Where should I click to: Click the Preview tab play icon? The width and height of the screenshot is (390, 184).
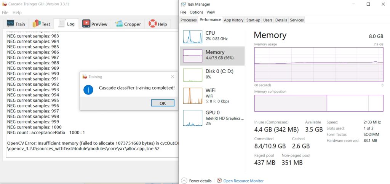pyautogui.click(x=86, y=24)
